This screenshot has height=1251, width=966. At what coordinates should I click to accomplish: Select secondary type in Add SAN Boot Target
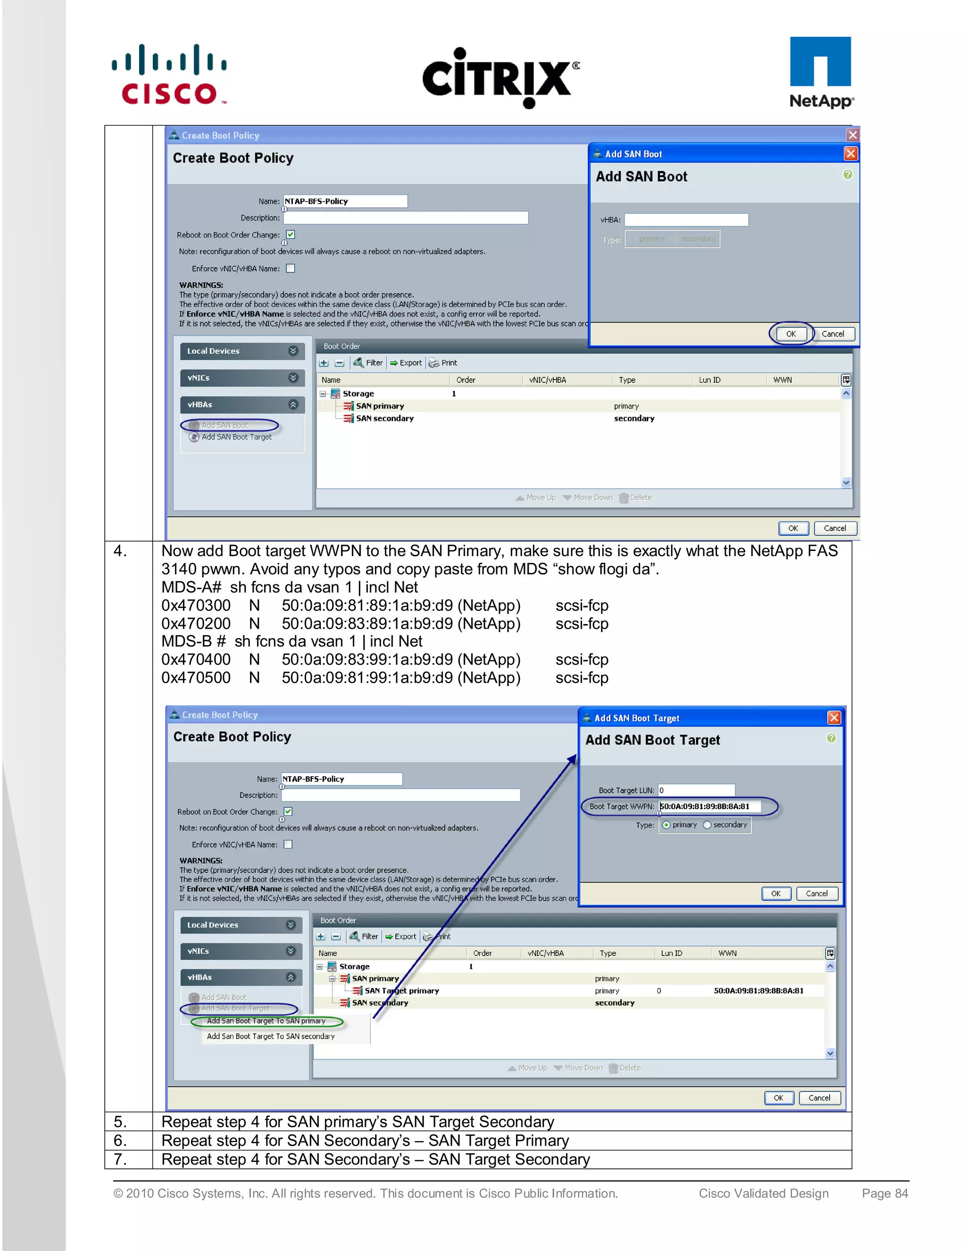tap(708, 825)
